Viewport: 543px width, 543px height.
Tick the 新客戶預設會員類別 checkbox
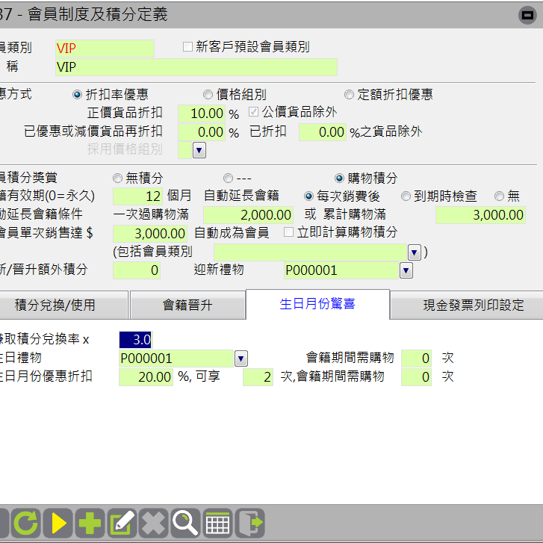click(188, 47)
